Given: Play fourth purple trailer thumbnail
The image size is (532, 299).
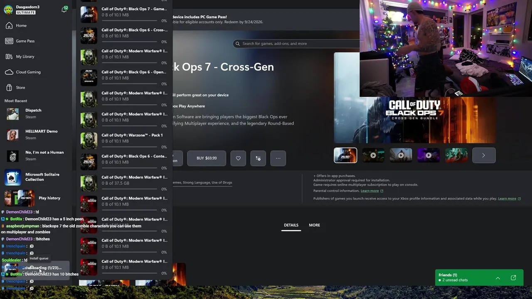Looking at the screenshot, I should [429, 155].
